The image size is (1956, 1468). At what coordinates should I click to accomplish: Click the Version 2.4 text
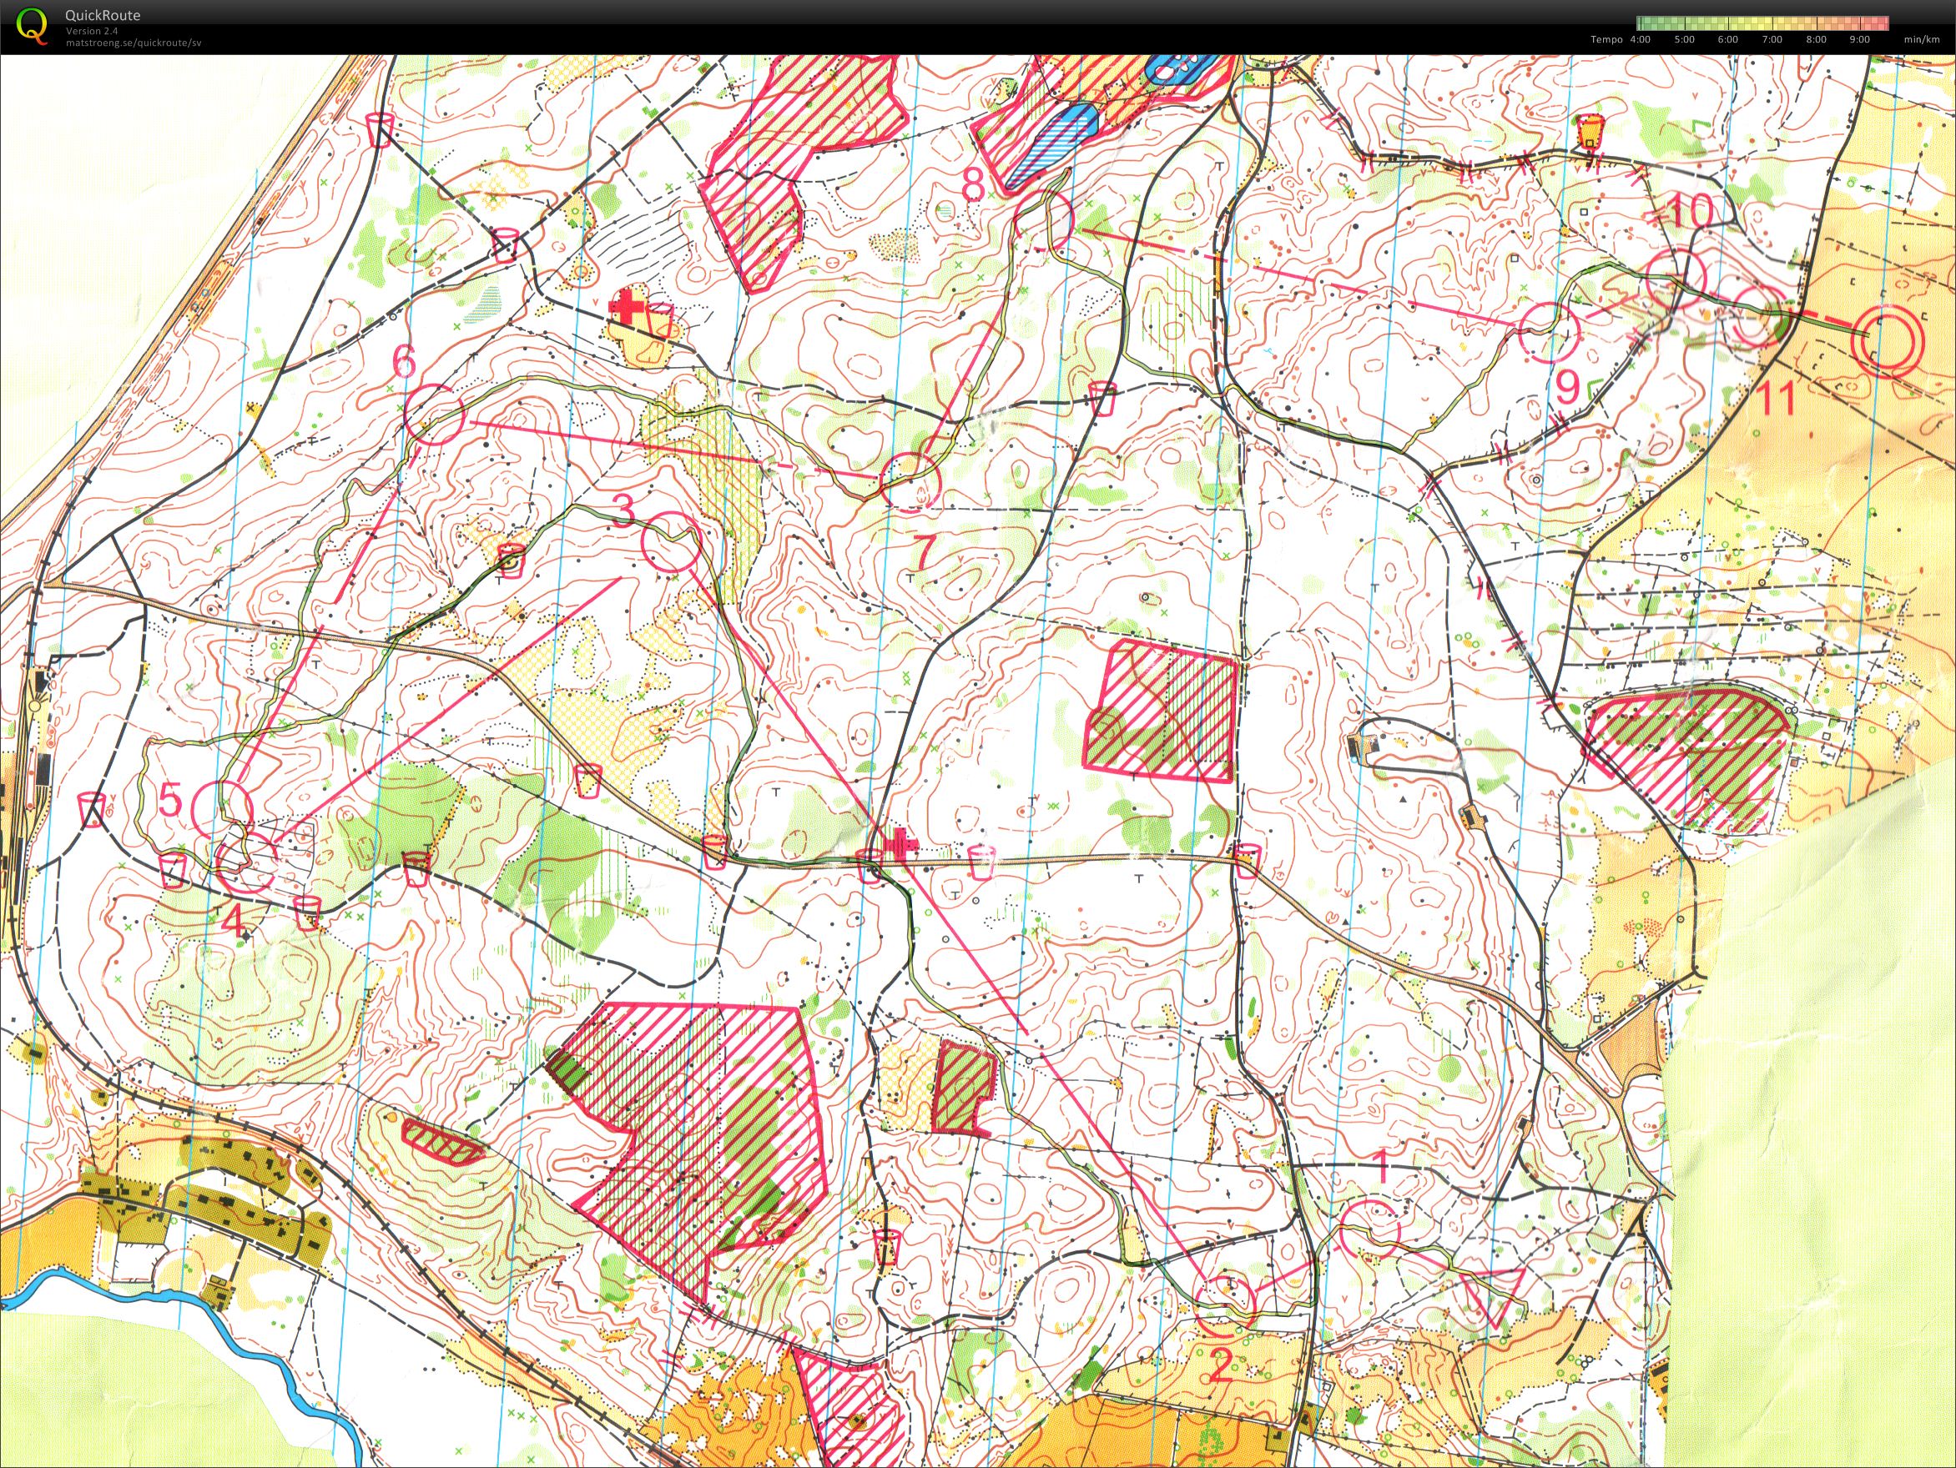point(93,31)
